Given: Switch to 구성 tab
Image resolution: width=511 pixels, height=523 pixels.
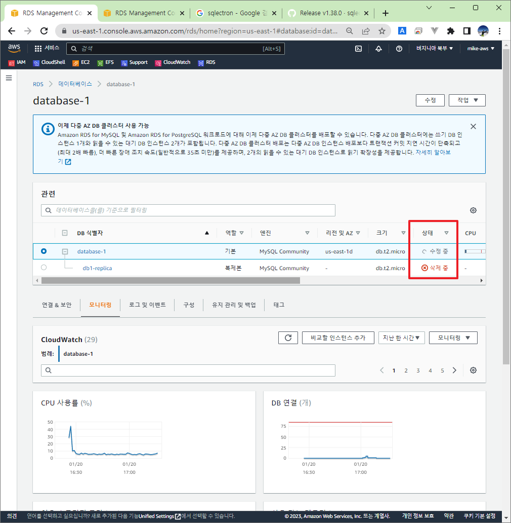Looking at the screenshot, I should point(189,305).
